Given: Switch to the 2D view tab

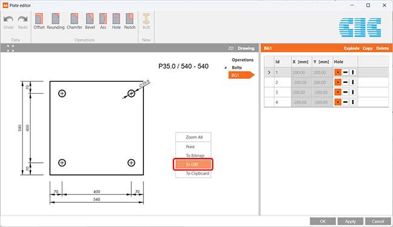Looking at the screenshot, I should click(230, 48).
